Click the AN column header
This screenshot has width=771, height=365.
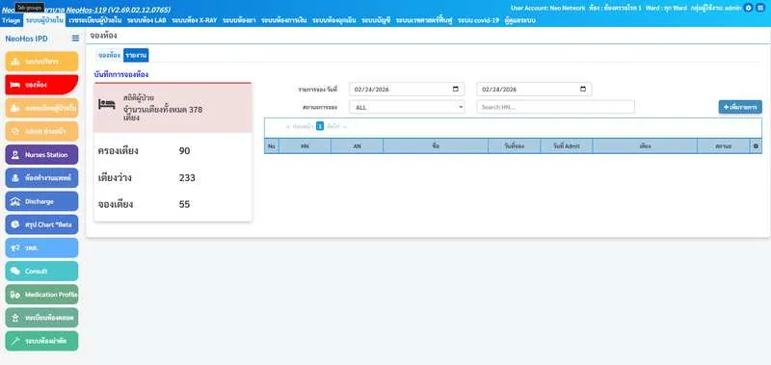pos(357,145)
